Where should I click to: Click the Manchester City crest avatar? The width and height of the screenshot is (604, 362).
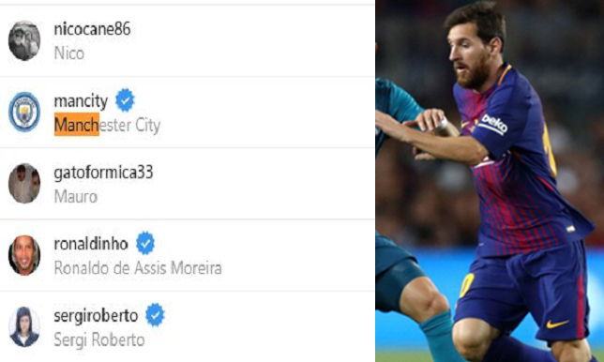click(24, 112)
